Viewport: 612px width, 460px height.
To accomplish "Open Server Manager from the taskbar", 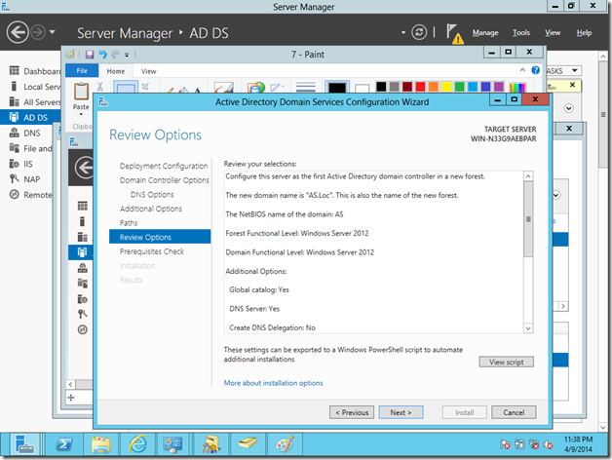I will (x=24, y=444).
